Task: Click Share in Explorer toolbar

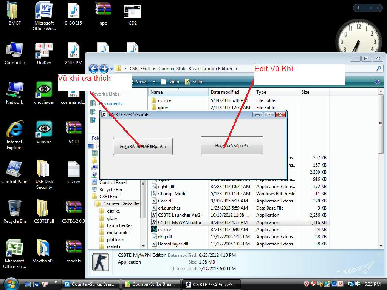Action: [194, 82]
